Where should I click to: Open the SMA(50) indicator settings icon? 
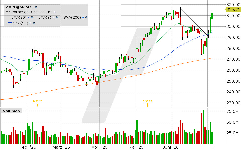coord(34,23)
